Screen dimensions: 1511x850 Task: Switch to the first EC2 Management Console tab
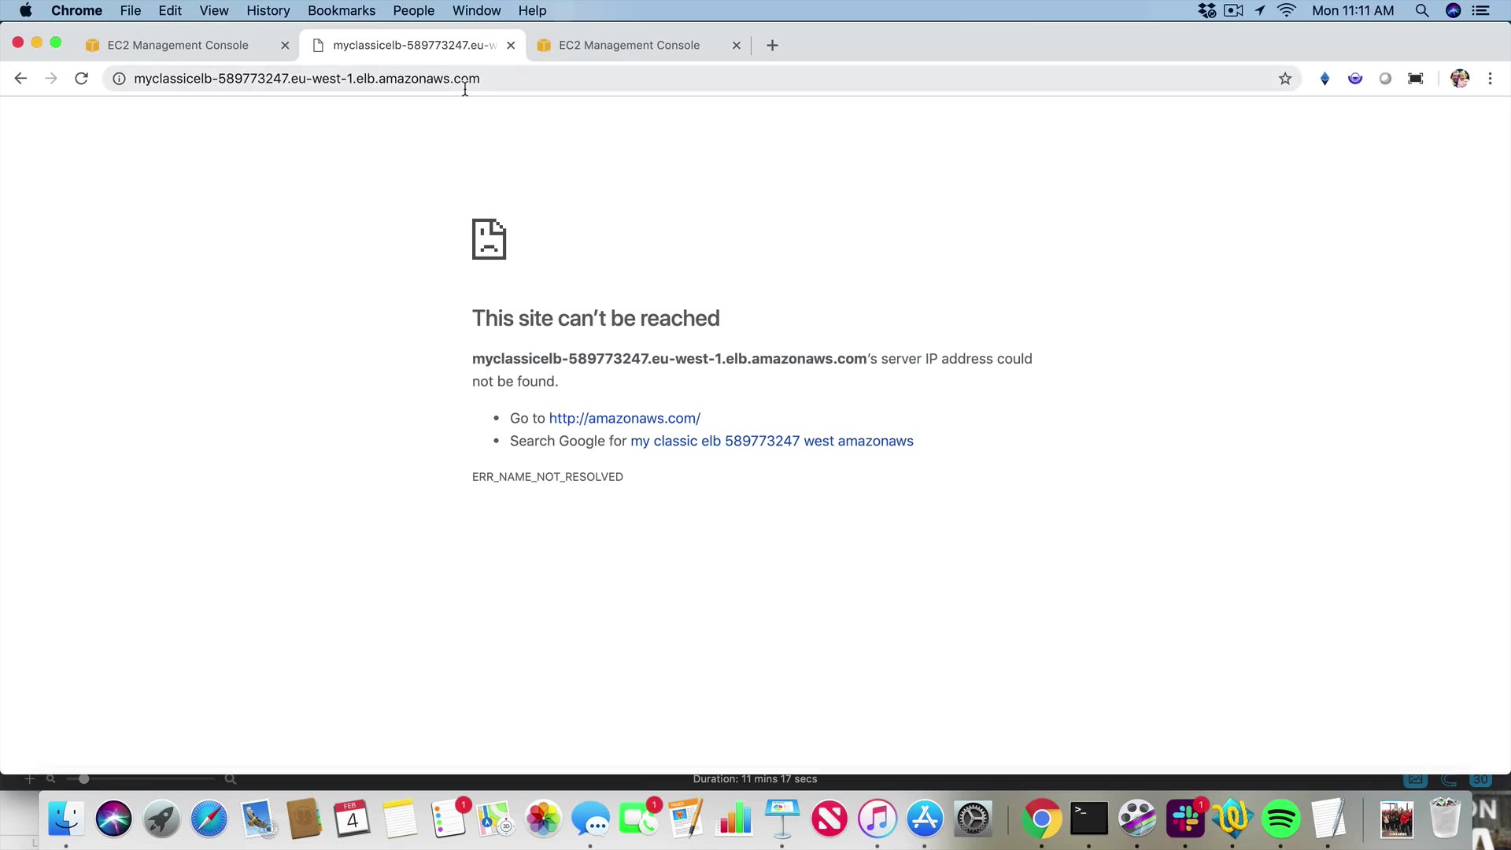178,46
